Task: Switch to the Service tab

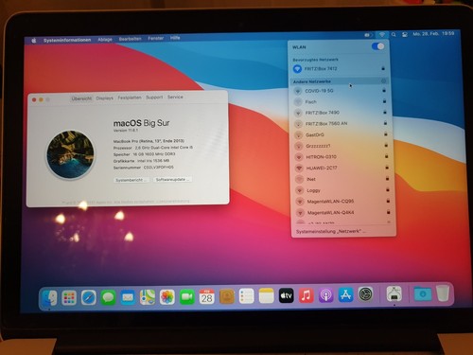Action: click(x=175, y=97)
